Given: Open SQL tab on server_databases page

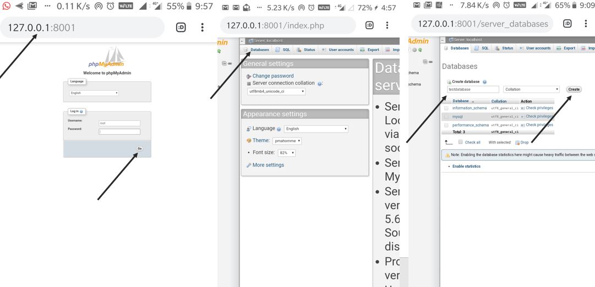Looking at the screenshot, I should point(482,48).
